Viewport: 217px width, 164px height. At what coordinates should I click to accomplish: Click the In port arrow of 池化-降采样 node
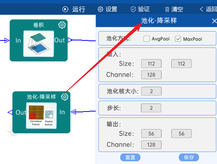[x=73, y=112]
